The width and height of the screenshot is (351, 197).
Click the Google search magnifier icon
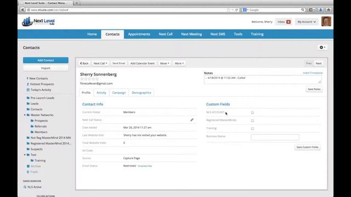tap(303, 10)
